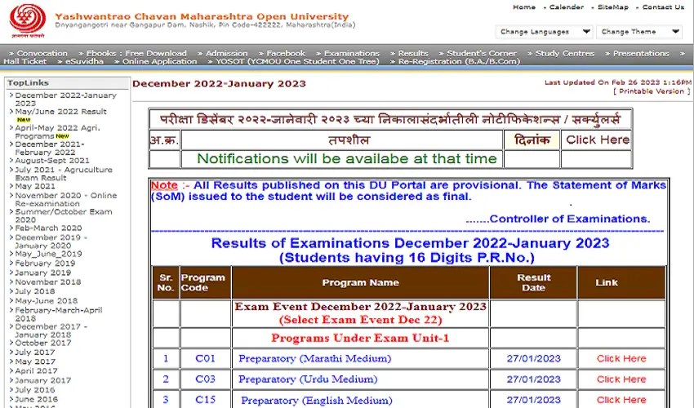Viewport: 694px width, 408px height.
Task: Open June 2016 link
Action: (36, 399)
